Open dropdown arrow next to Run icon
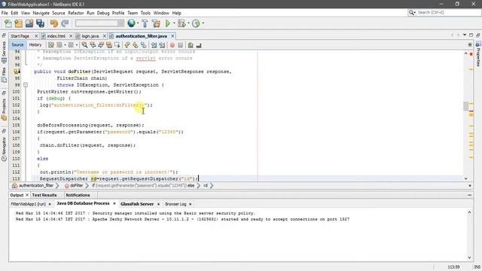482x271 pixels. pyautogui.click(x=174, y=23)
